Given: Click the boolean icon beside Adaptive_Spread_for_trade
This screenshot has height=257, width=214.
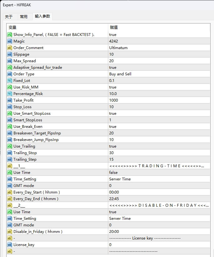Looking at the screenshot, I should click(10, 67).
